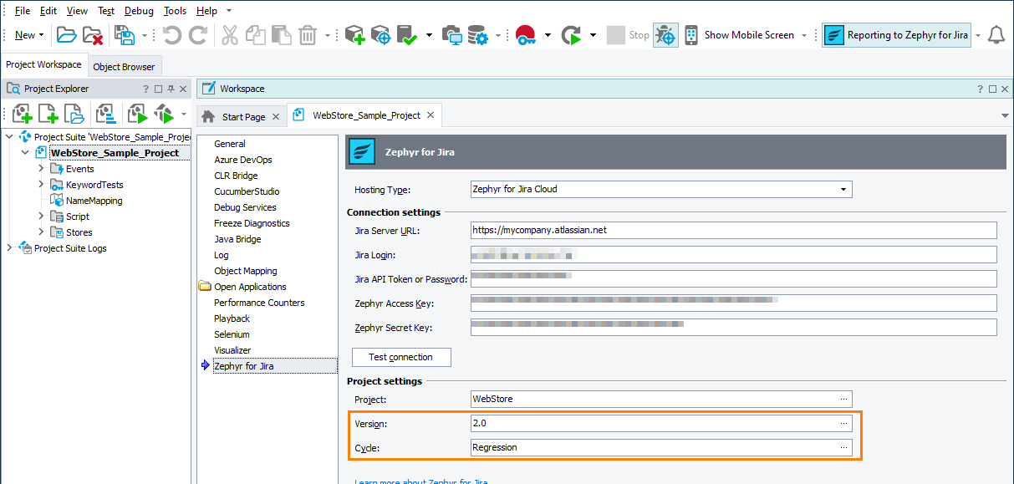Click the run project icon in Project Explorer
The image size is (1014, 484).
137,114
